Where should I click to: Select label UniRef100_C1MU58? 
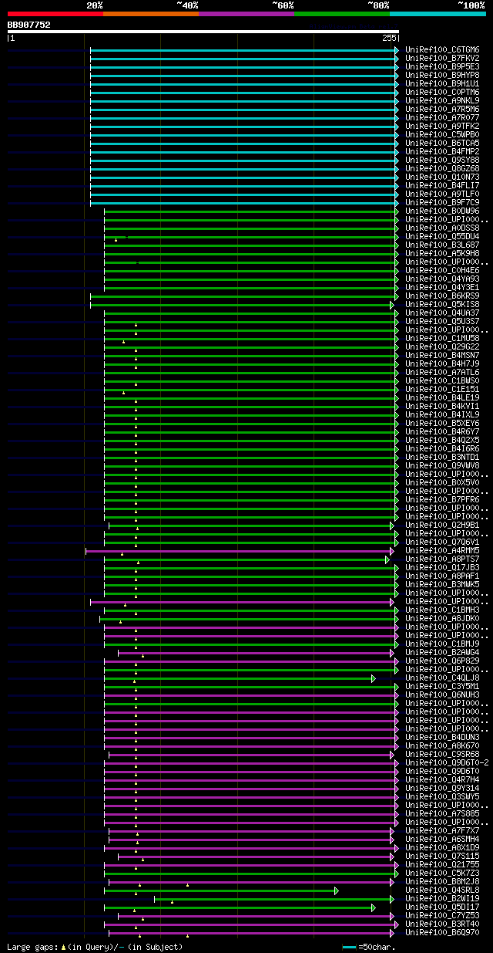442,338
